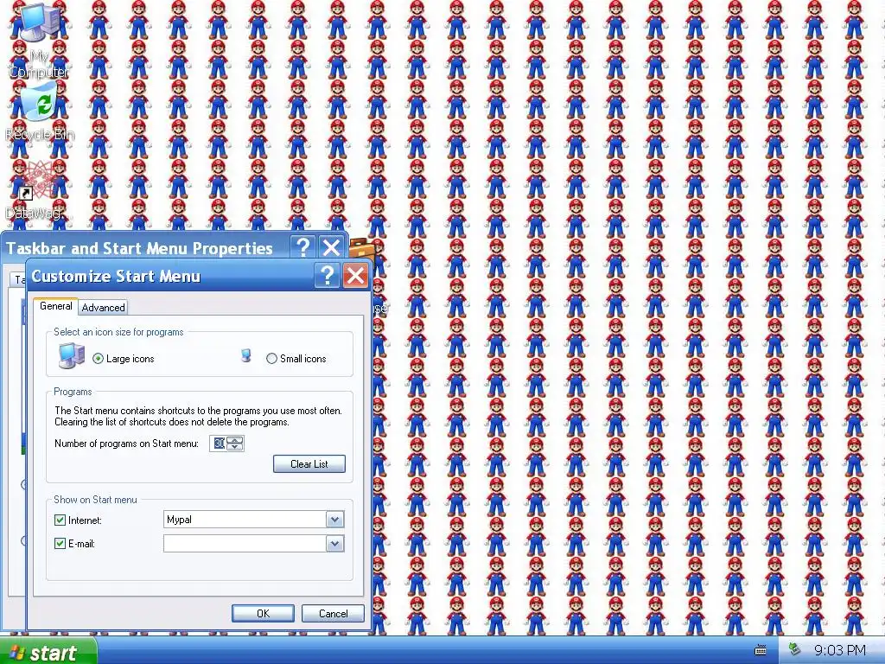Click 'Number of programs on Start menu:' label
Image resolution: width=885 pixels, height=664 pixels.
click(x=126, y=444)
